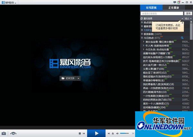Close the yellow subscription tooltip
Screen dimensions: 193x137
(182, 23)
